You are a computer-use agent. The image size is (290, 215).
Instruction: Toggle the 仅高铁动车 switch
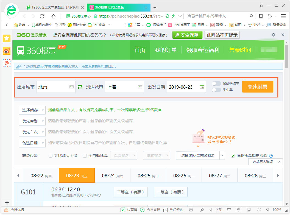tap(216, 83)
